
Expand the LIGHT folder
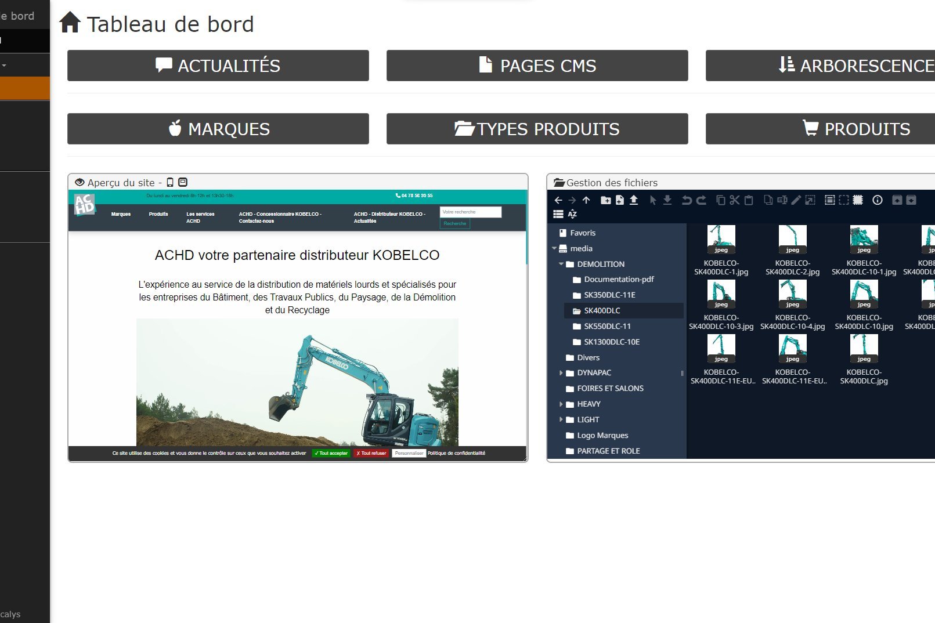tap(561, 419)
